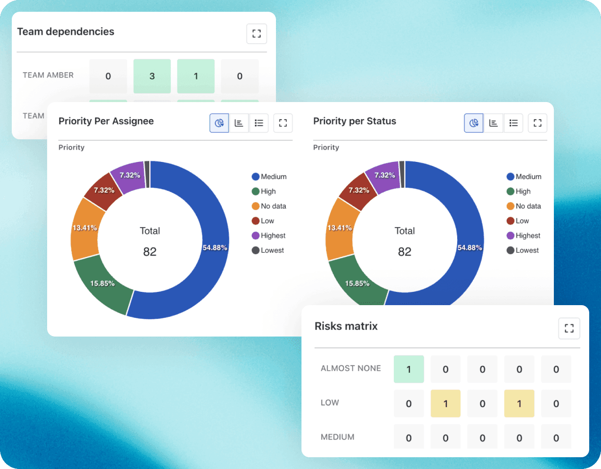Click the 15.85% High slice in Priority per Status
Screen dimensions: 601x469
[x=358, y=283]
